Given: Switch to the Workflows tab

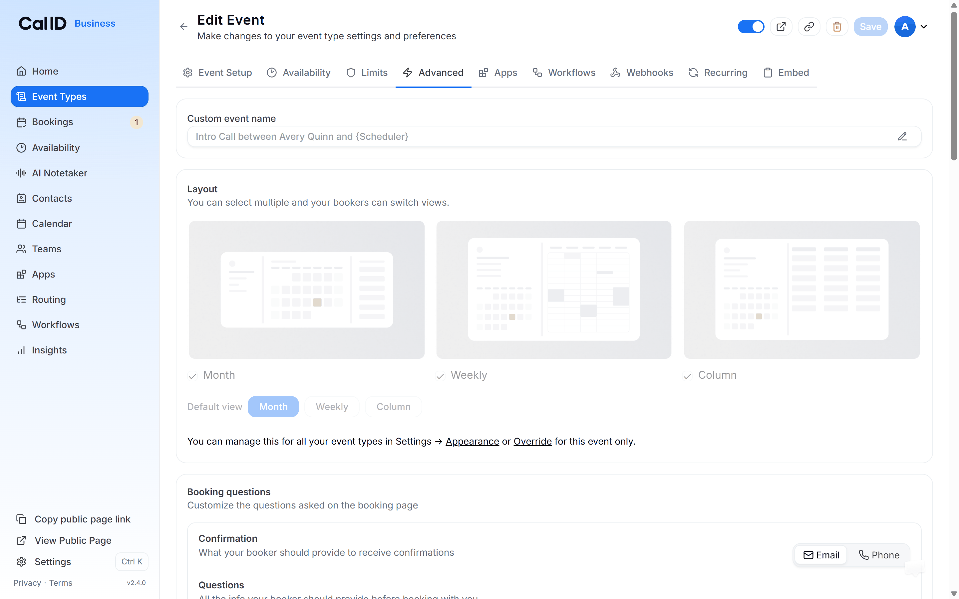Looking at the screenshot, I should click(564, 73).
